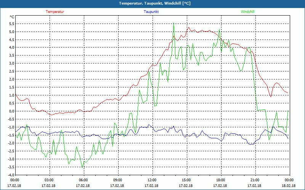Image resolution: width=305 pixels, height=190 pixels.
Task: Click the 0,5 value on y-axis
Action: [12, 103]
